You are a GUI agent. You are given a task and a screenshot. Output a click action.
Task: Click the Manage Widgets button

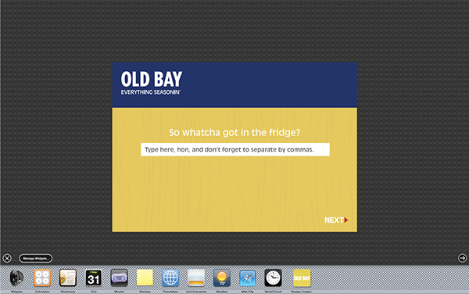(36, 258)
